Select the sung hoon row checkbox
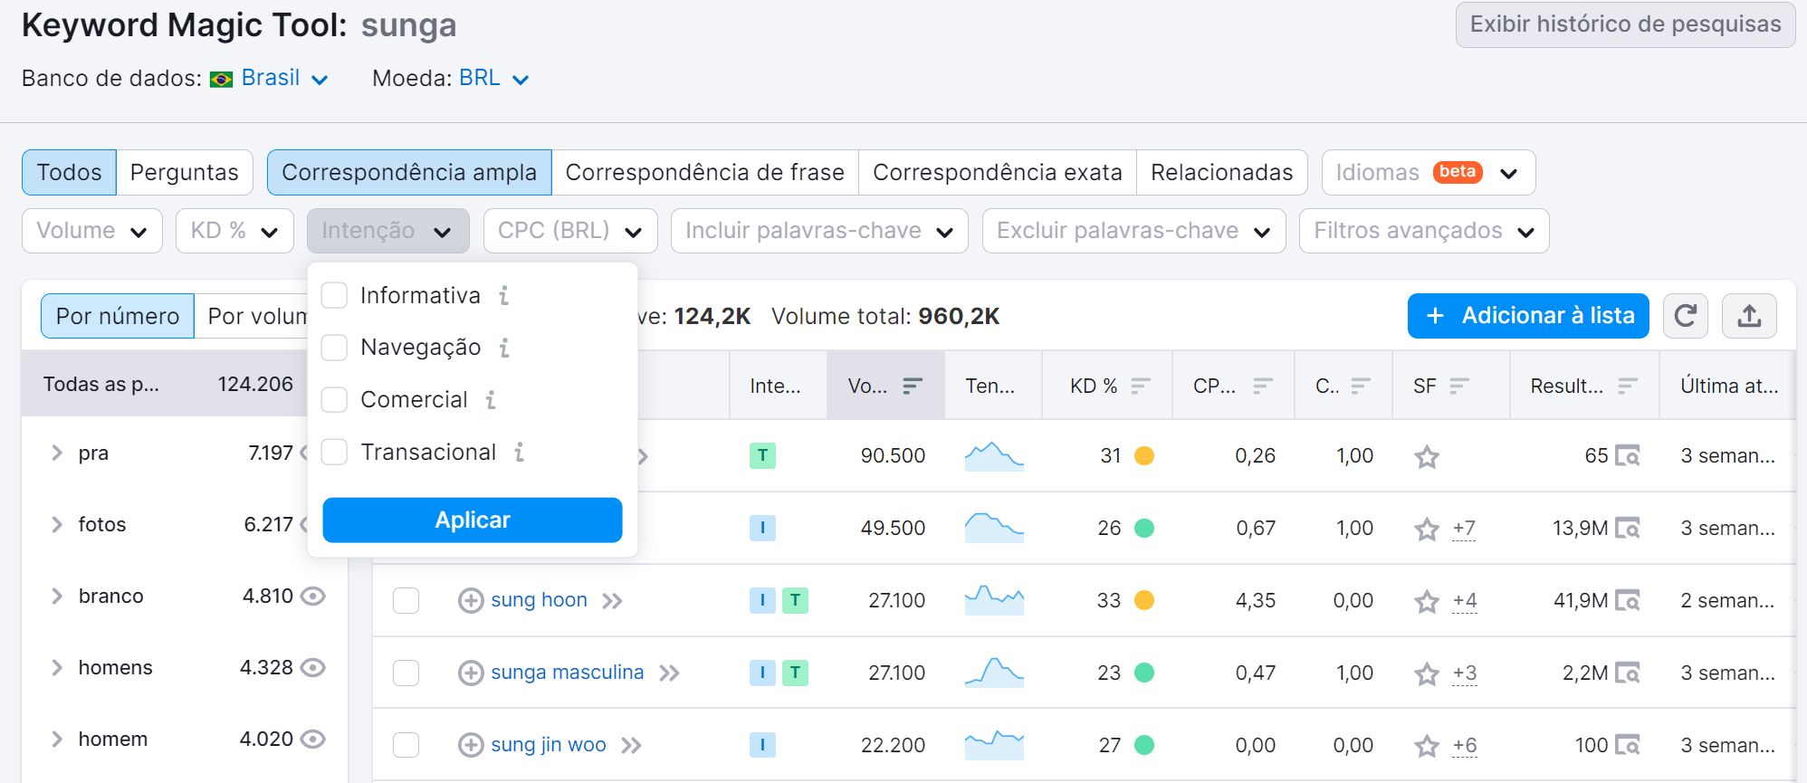 pos(406,600)
